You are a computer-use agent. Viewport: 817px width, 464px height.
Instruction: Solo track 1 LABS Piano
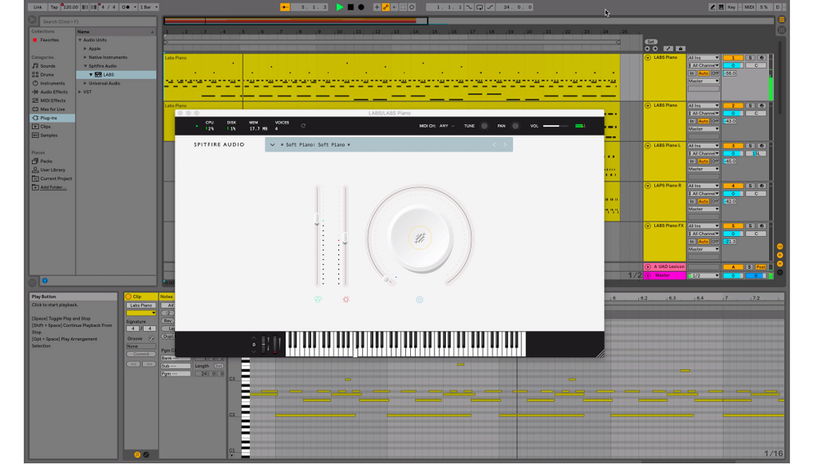point(750,58)
